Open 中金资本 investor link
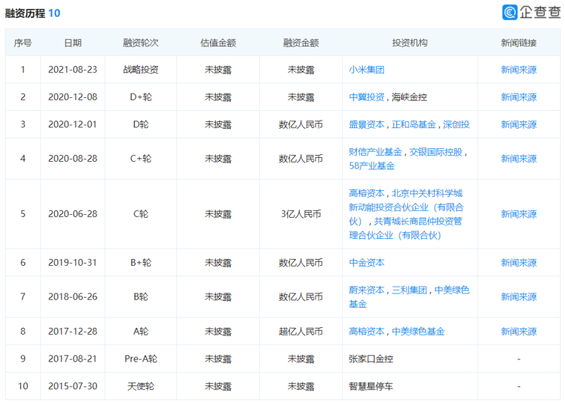 (x=367, y=262)
